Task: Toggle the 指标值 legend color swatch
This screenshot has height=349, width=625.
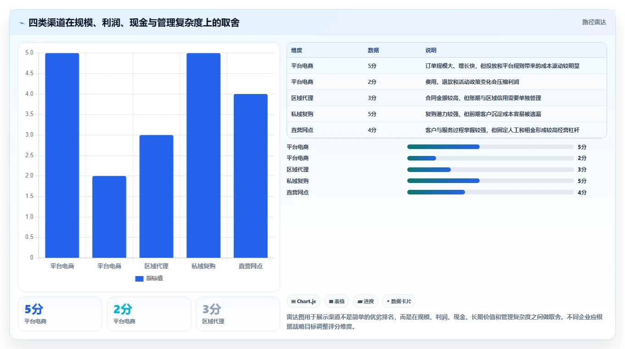Action: (139, 278)
